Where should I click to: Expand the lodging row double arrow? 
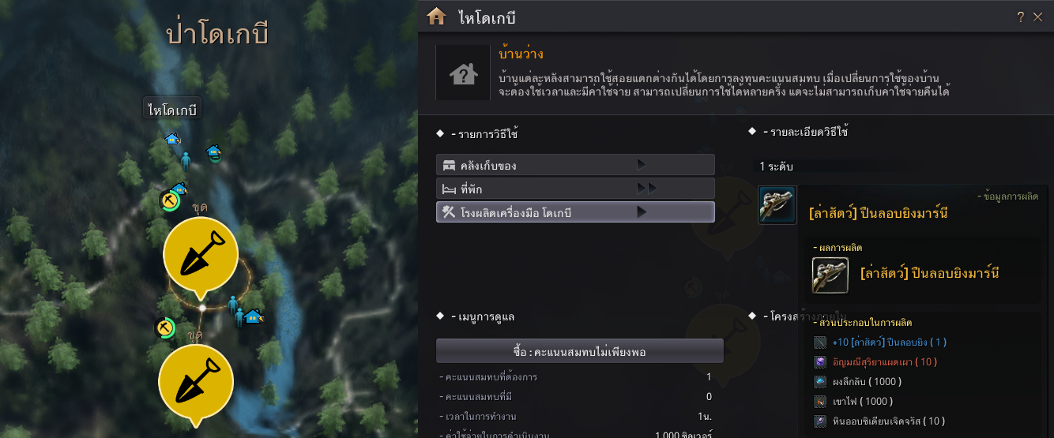click(646, 189)
